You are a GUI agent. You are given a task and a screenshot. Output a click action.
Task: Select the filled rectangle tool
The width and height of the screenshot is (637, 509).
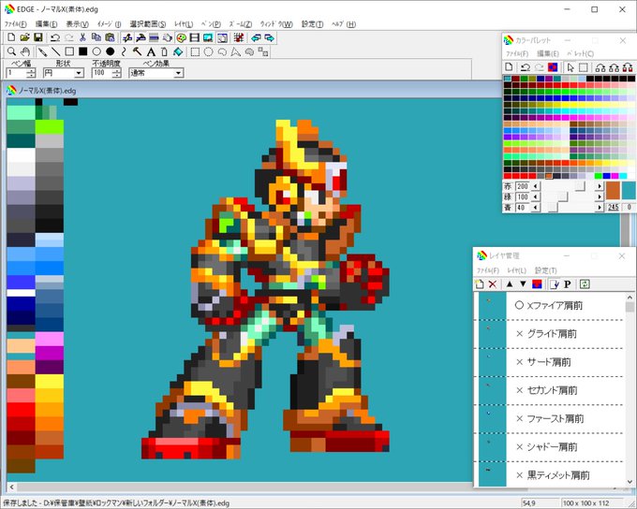click(x=82, y=51)
